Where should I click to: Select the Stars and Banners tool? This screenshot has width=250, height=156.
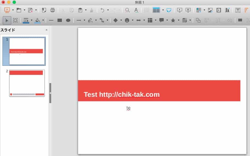173,20
